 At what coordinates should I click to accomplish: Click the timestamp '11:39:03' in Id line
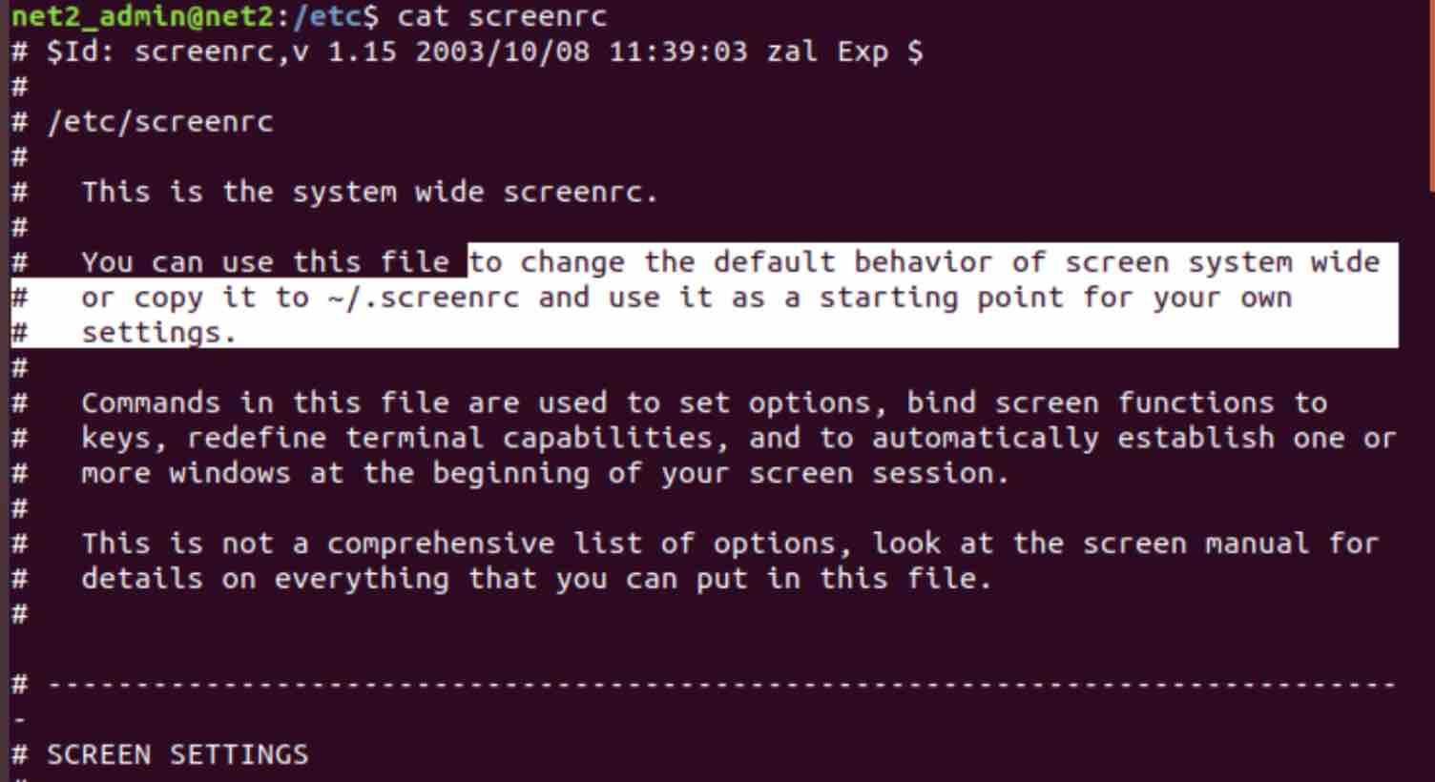tap(677, 51)
